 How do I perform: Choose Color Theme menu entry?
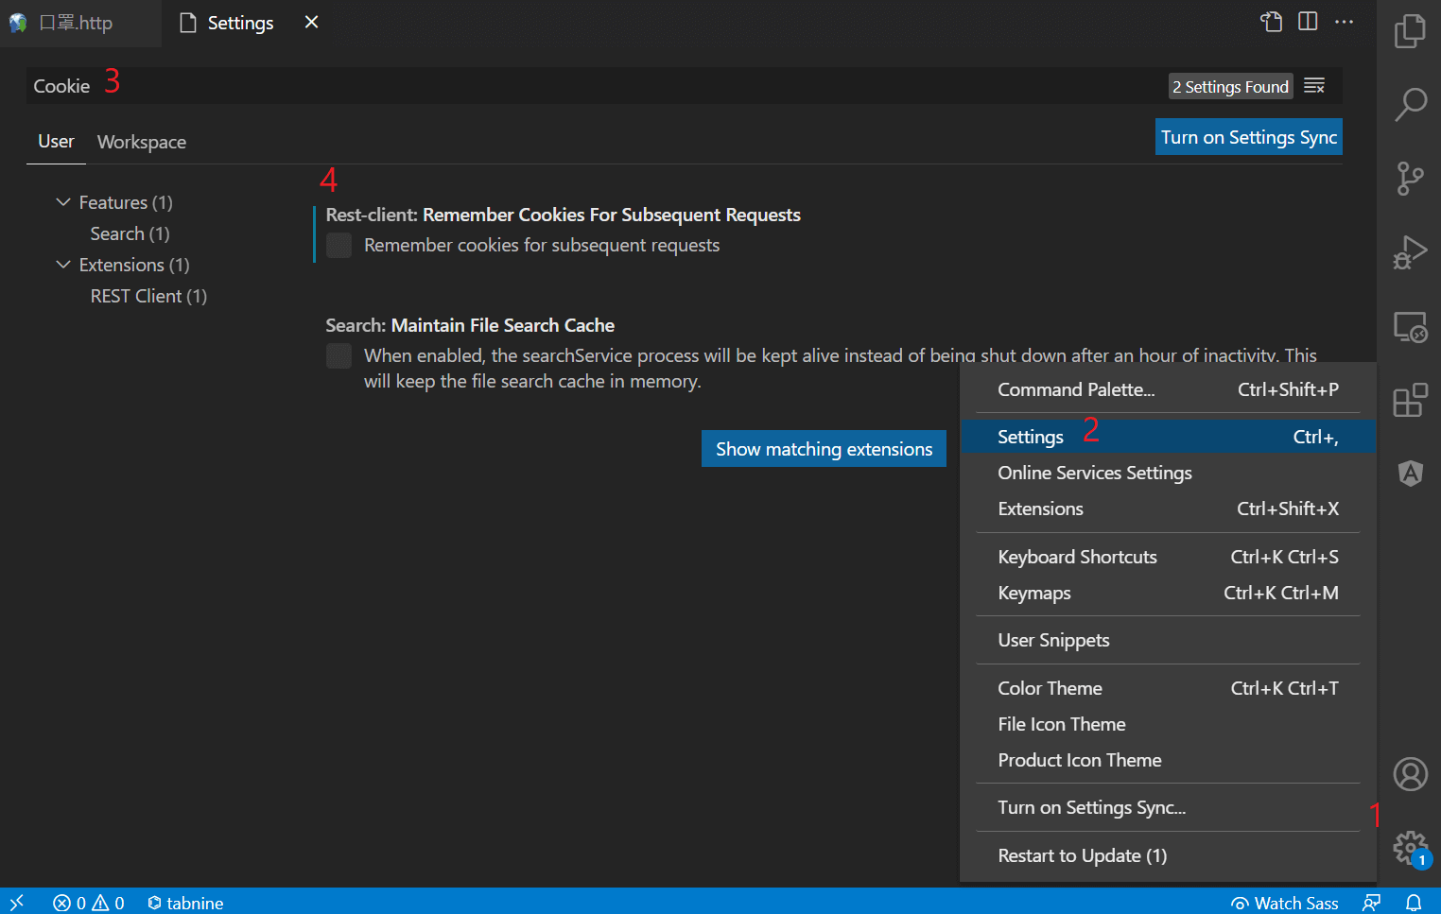[x=1168, y=688]
